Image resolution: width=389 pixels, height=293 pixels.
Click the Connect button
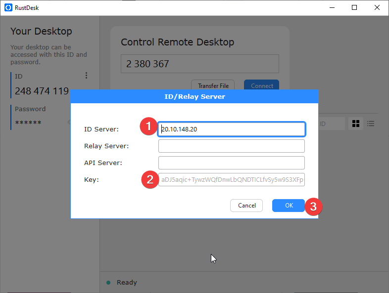(x=261, y=85)
